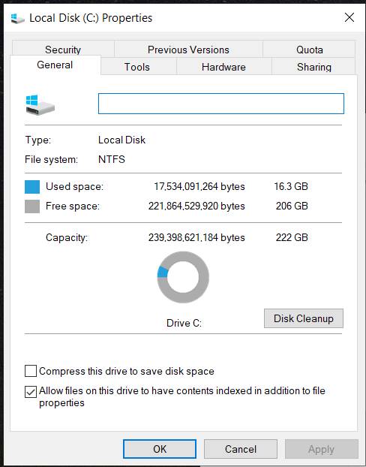Go to the Quota tab

coord(310,50)
